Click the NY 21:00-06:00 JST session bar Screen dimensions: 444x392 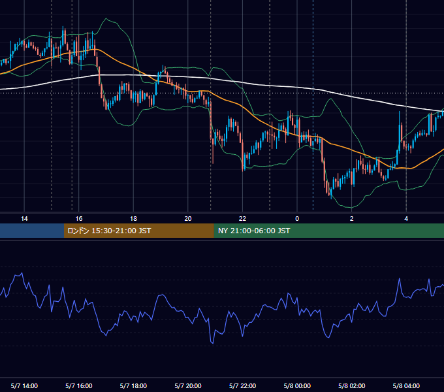click(x=328, y=231)
